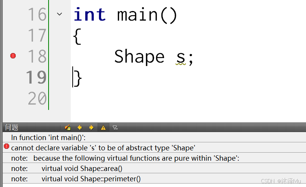Select error "cannot declare variable 's'" row

[154, 148]
